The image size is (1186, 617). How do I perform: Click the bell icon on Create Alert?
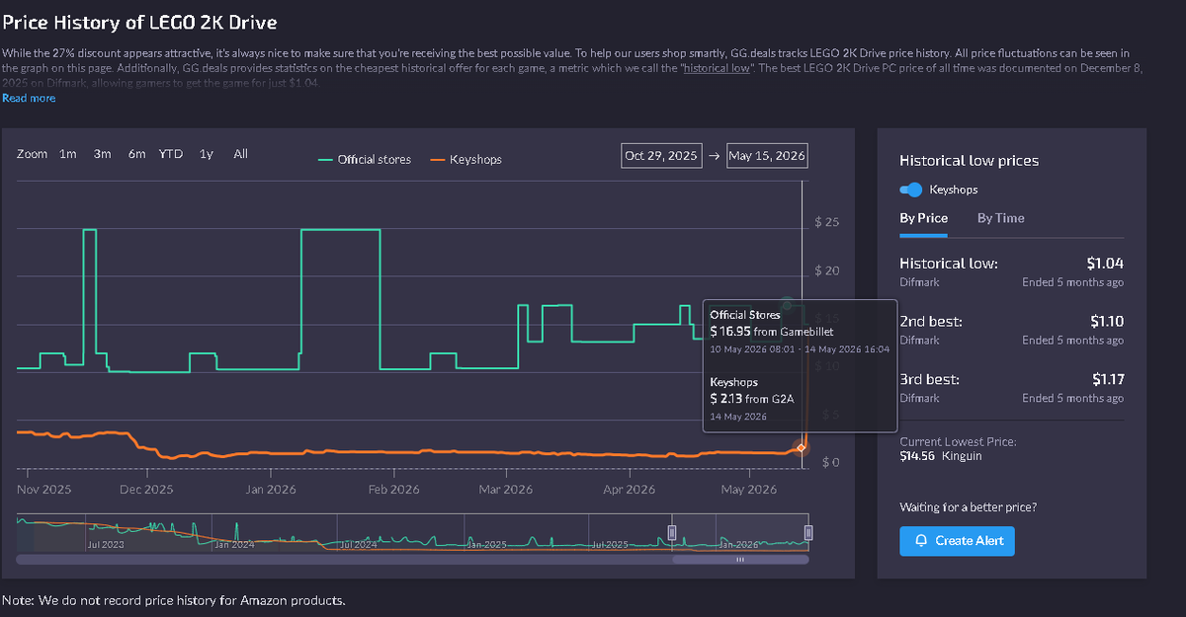click(x=921, y=541)
